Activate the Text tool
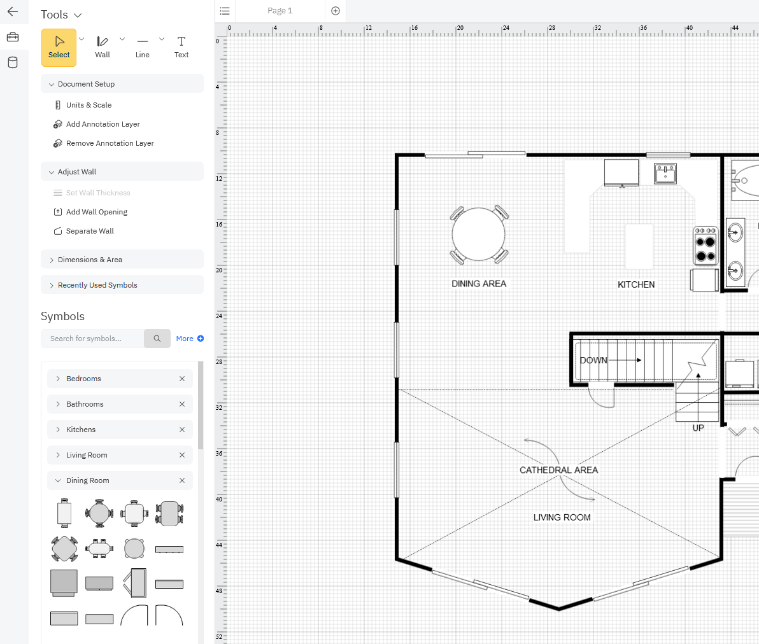This screenshot has width=759, height=644. click(181, 46)
